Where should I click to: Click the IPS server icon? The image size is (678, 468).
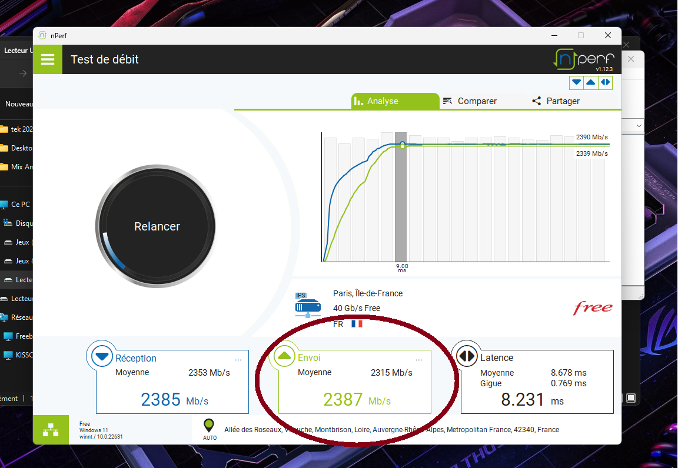tap(308, 305)
